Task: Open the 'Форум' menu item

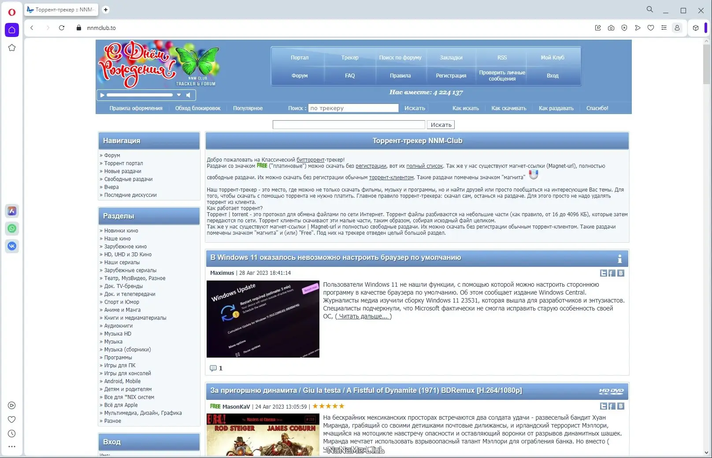Action: pyautogui.click(x=299, y=75)
